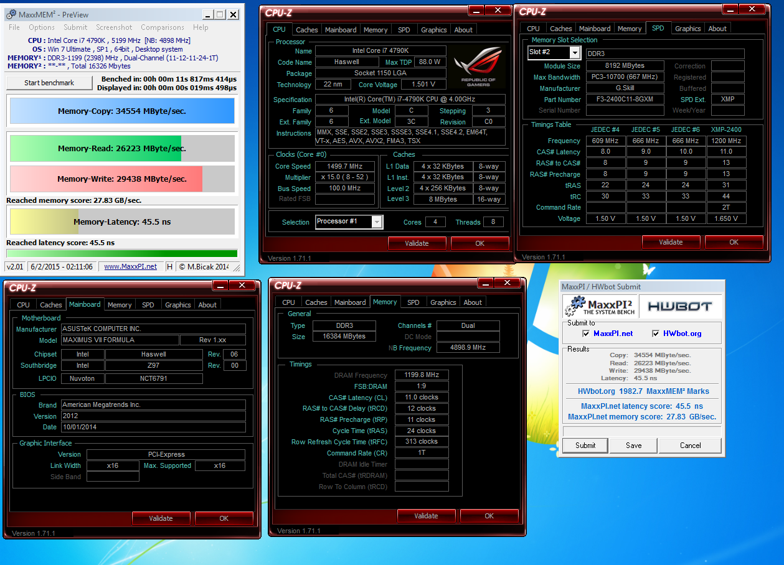Click the Manufacturer field G.Skill
This screenshot has width=784, height=565.
[x=625, y=88]
